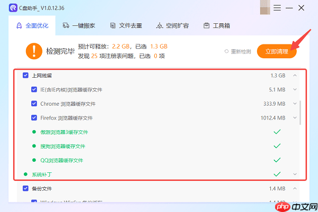Open the hamburger menu icon
Viewport: 318px width, 212px height.
pos(277,8)
